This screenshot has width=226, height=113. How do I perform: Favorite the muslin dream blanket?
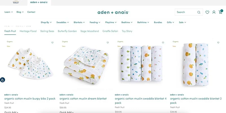108,43
